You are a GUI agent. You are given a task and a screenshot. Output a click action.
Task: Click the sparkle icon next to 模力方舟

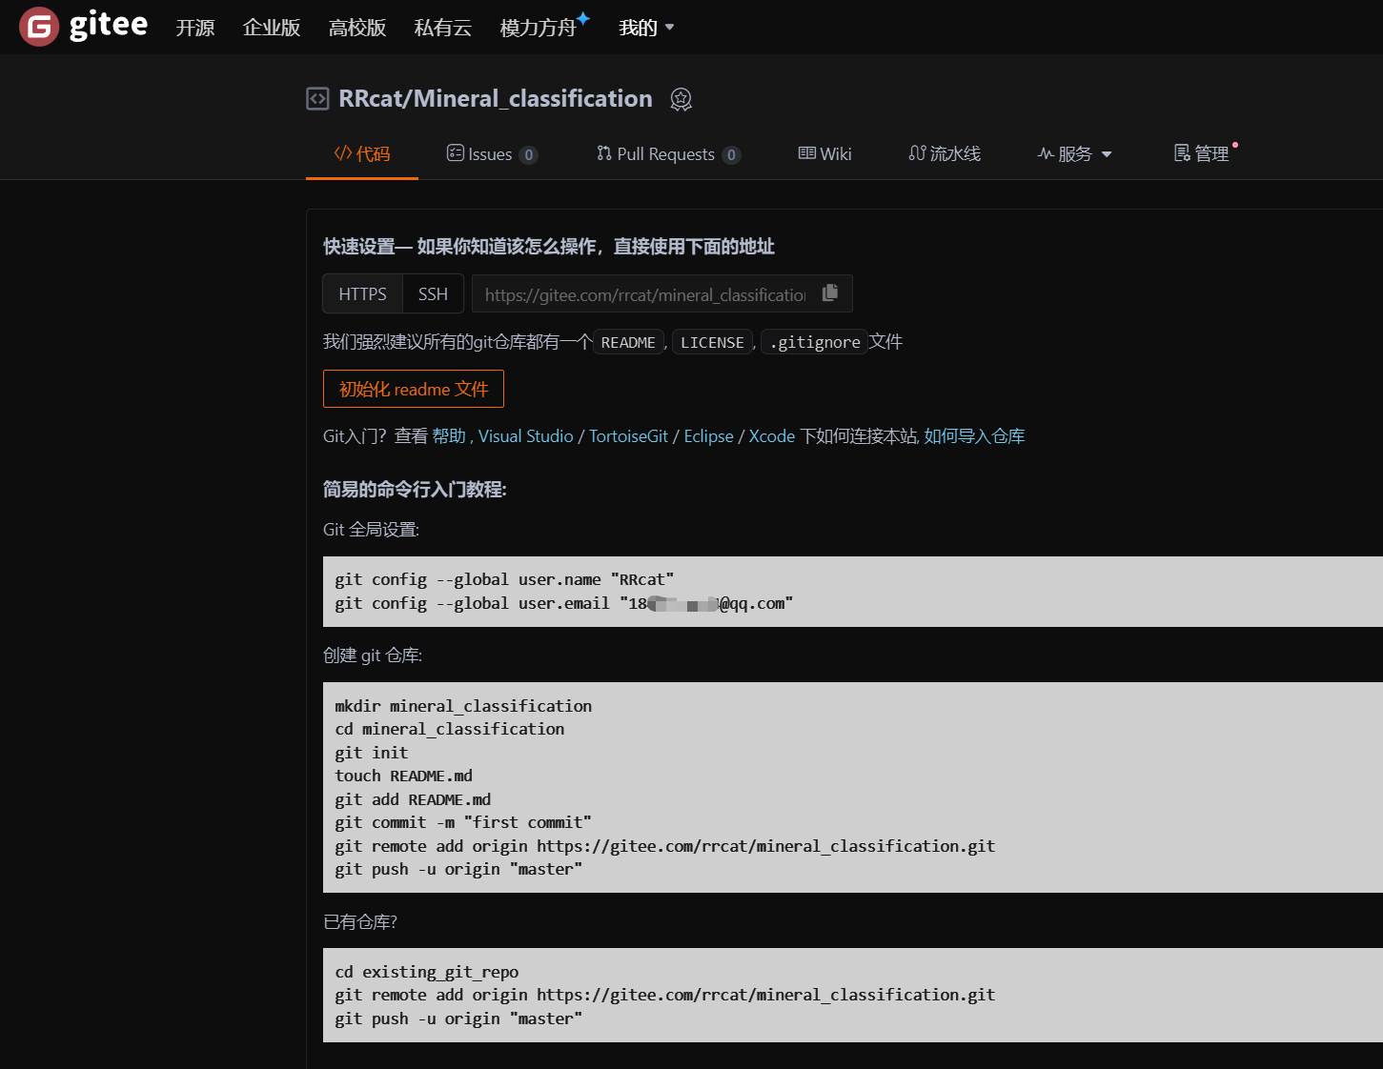coord(583,18)
